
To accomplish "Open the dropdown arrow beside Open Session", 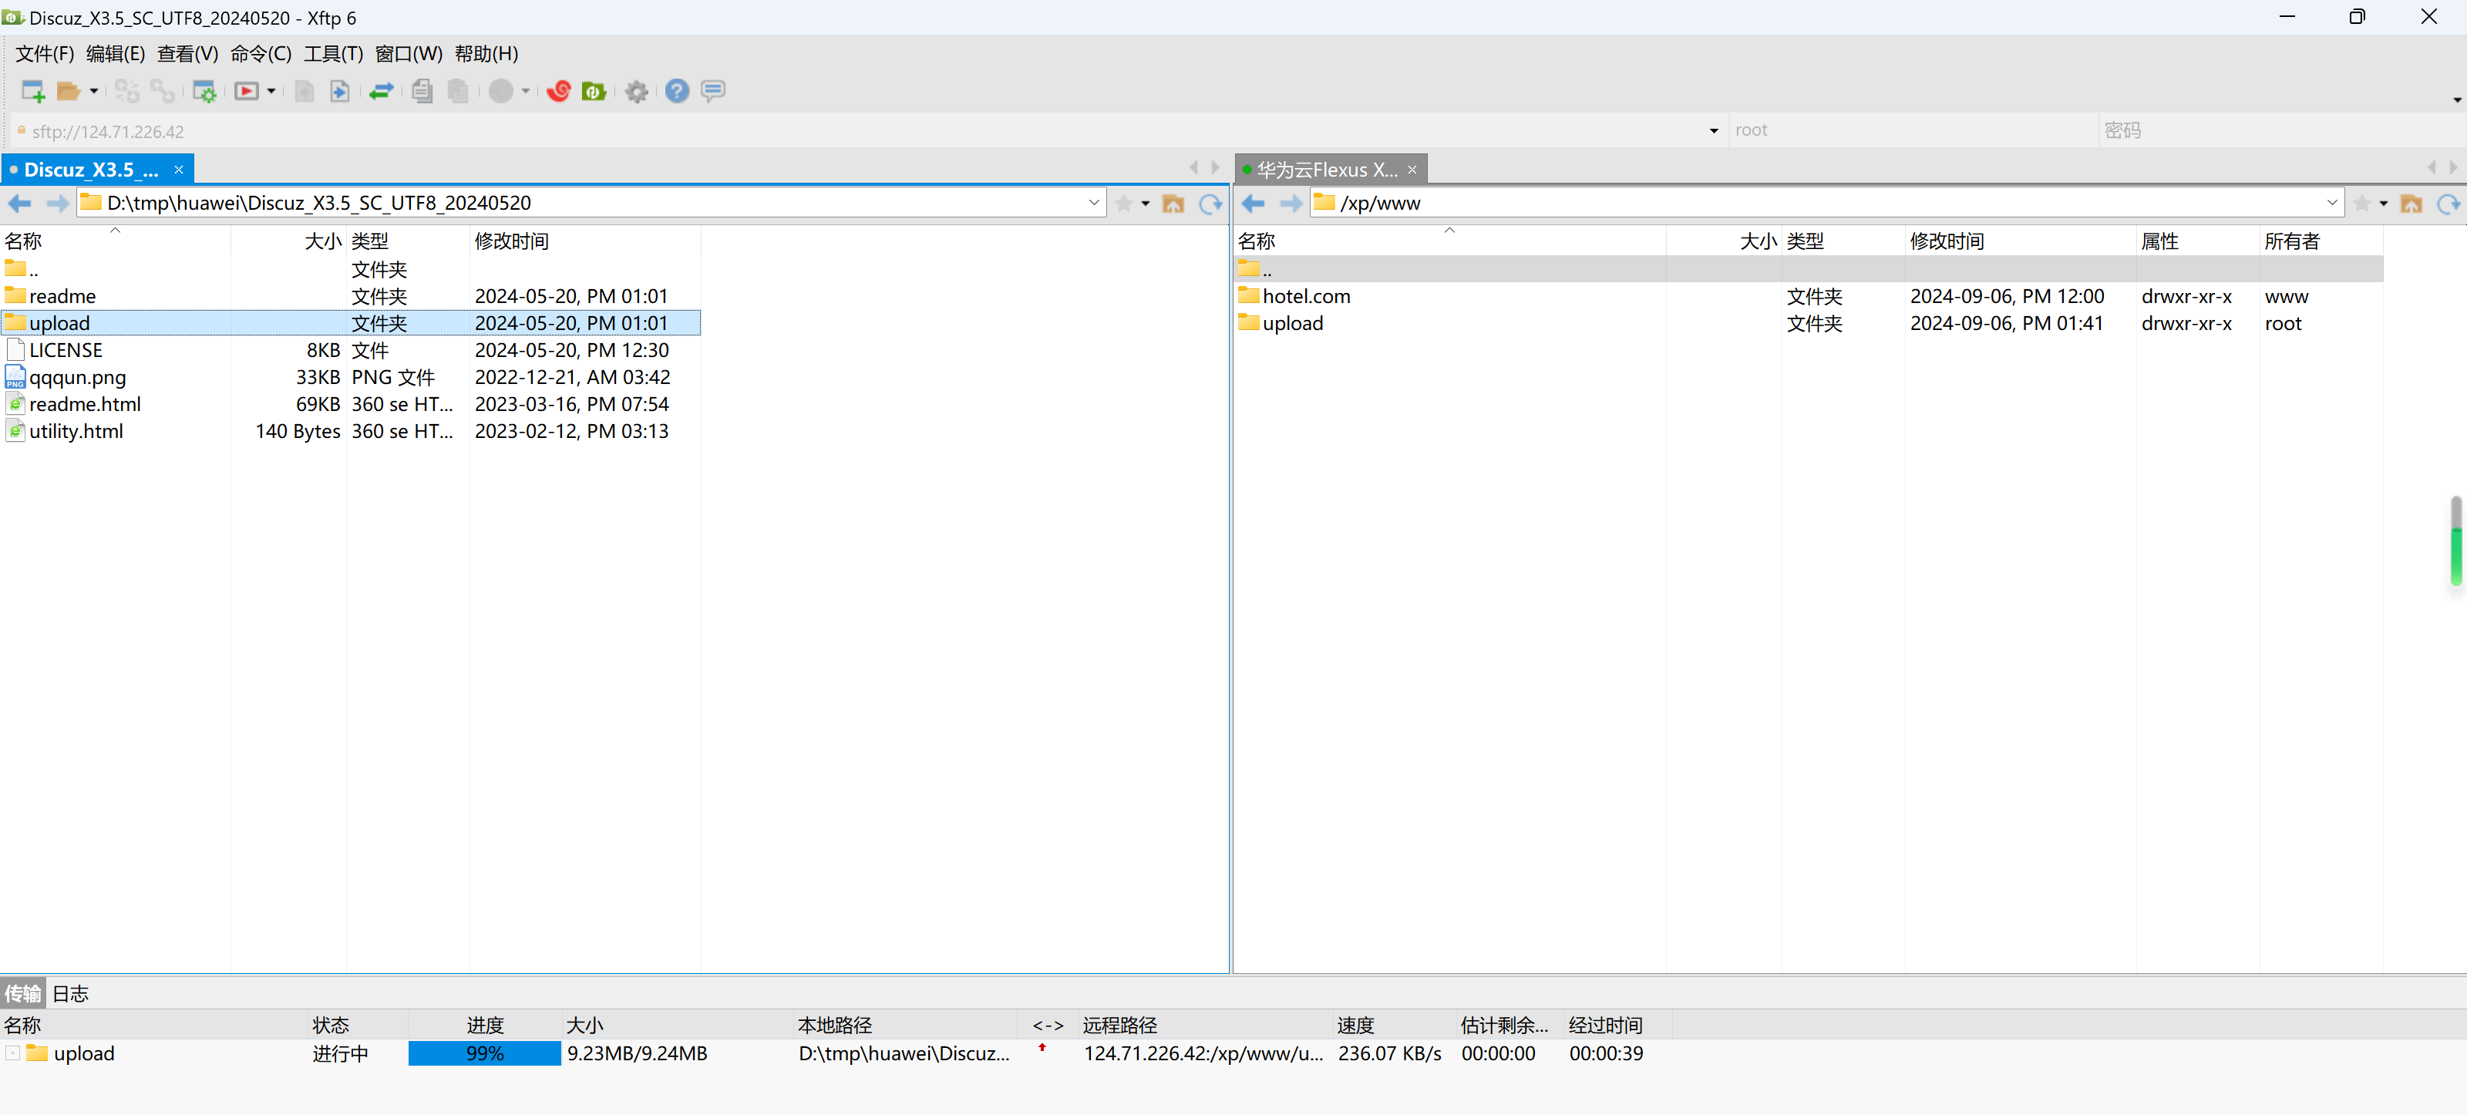I will point(94,91).
